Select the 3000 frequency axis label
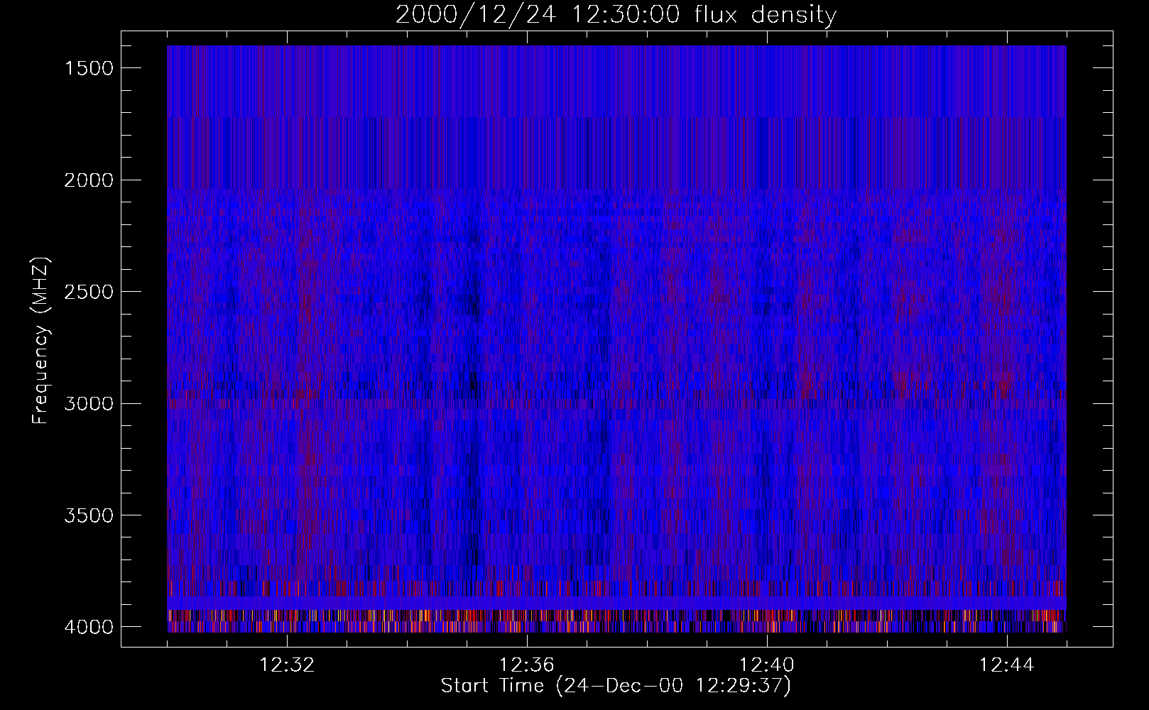Screen dimensions: 1149x710 [x=89, y=404]
